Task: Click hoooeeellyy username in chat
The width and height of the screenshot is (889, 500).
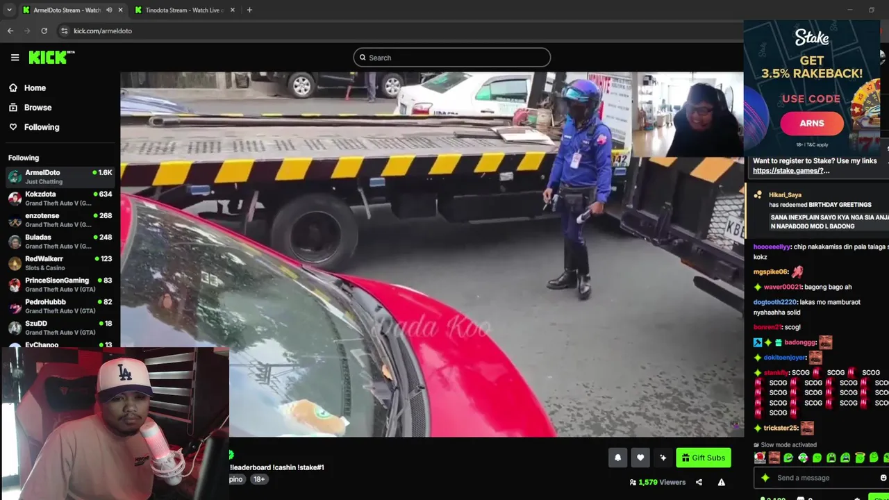Action: point(772,247)
